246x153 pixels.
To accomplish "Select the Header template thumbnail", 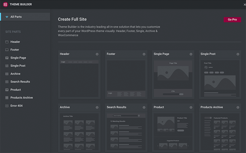I will 79,78.
